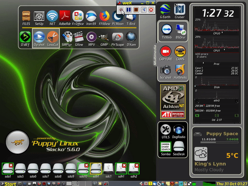Launch the CAMS webcam icon

coord(180,51)
